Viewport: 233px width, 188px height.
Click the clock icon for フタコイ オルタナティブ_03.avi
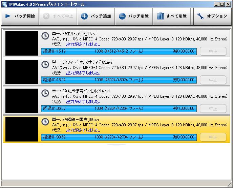tap(45, 65)
